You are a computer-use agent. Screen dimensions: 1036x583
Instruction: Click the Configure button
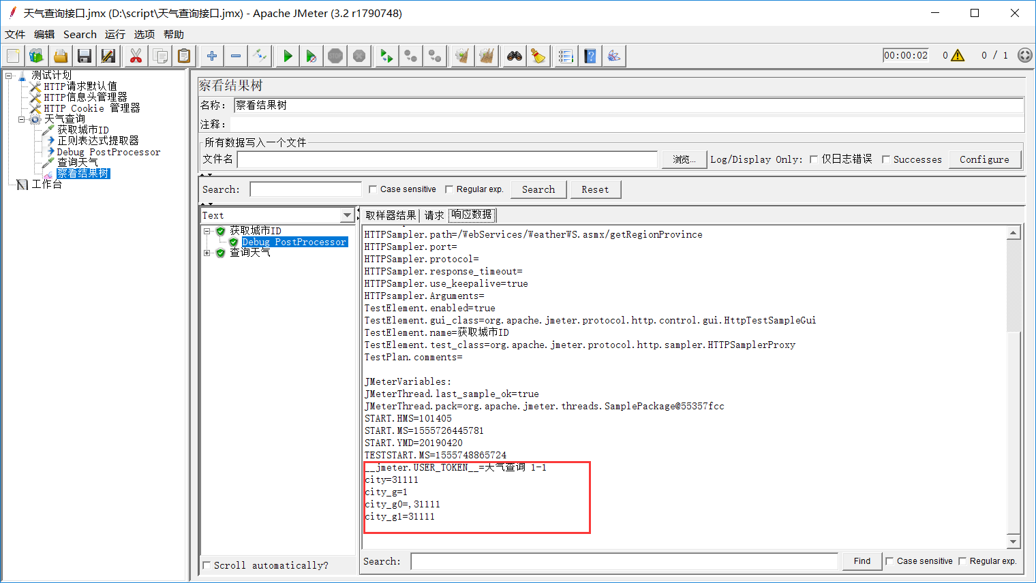click(984, 159)
